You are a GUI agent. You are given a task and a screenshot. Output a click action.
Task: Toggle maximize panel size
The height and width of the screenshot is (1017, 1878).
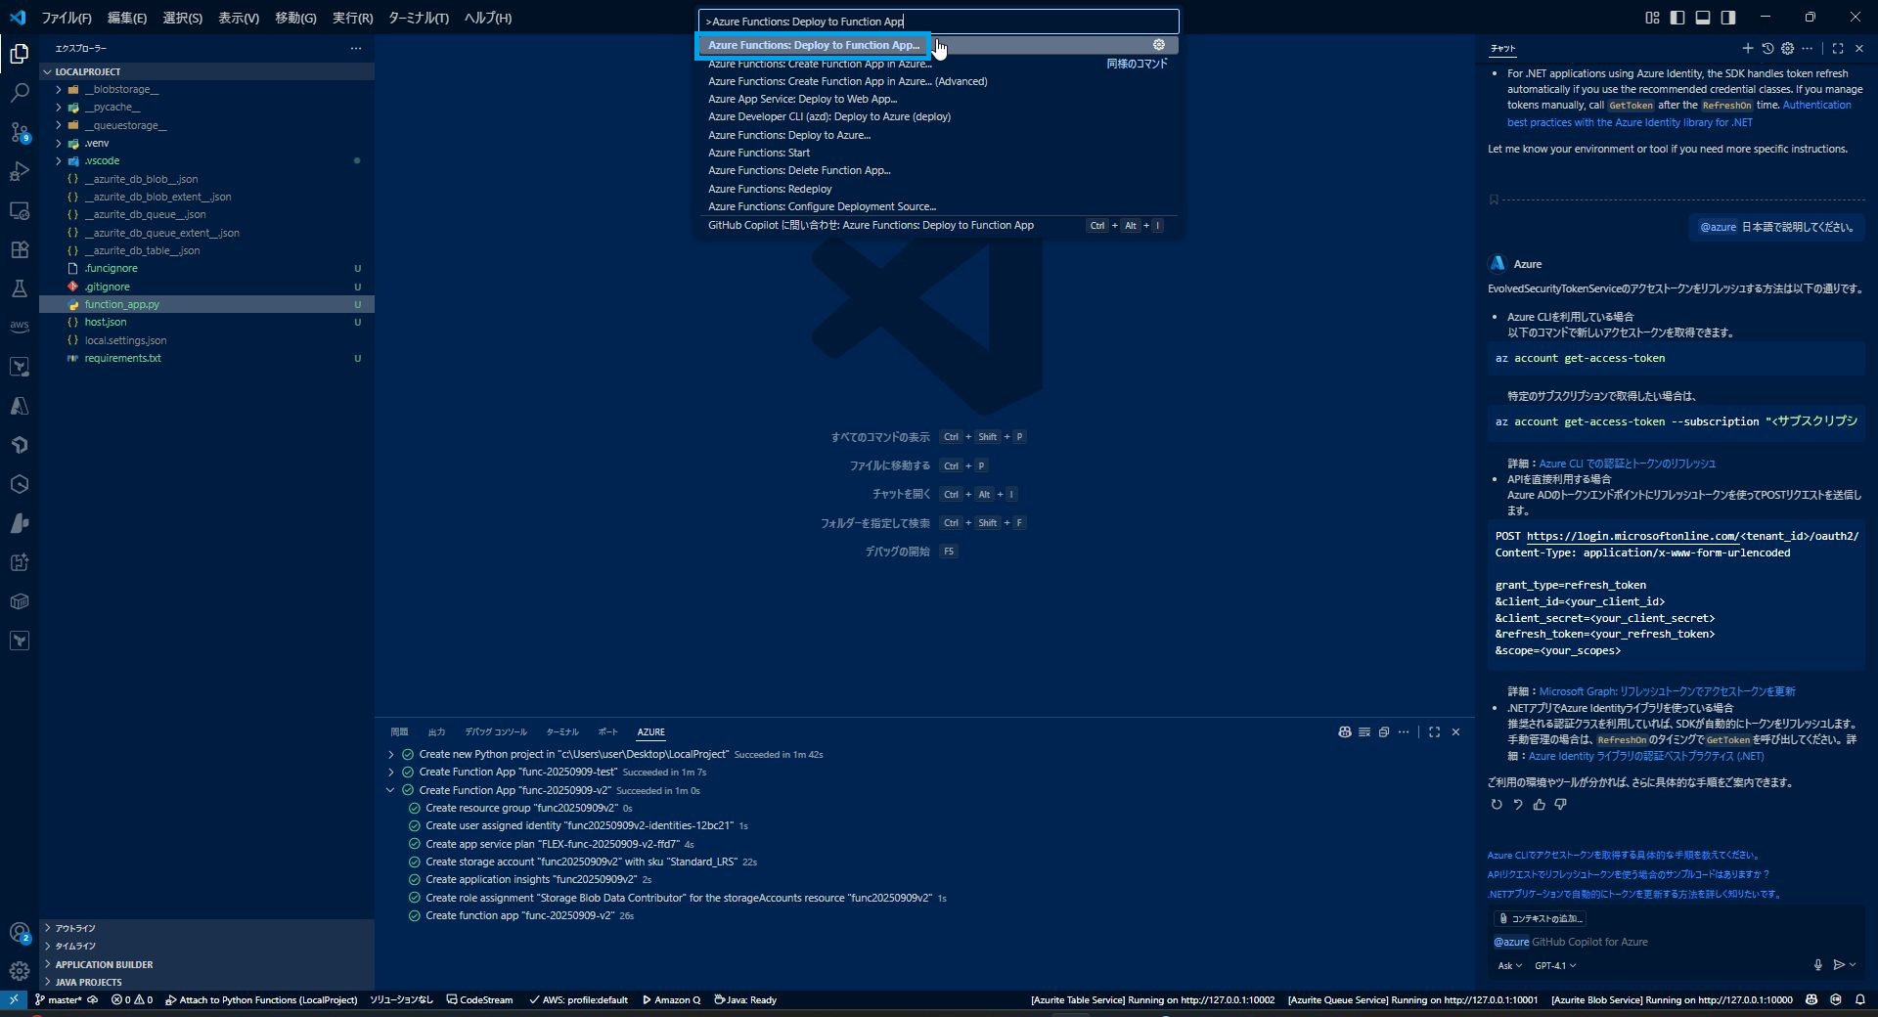[1435, 732]
